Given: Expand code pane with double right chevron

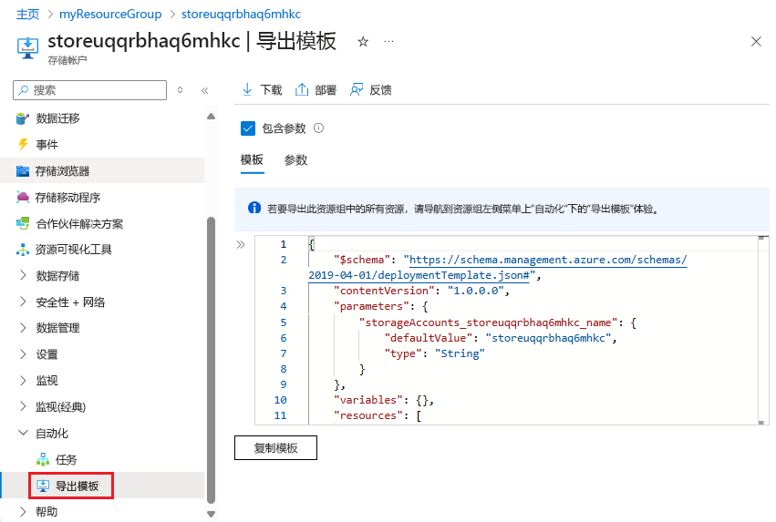Looking at the screenshot, I should click(x=241, y=245).
